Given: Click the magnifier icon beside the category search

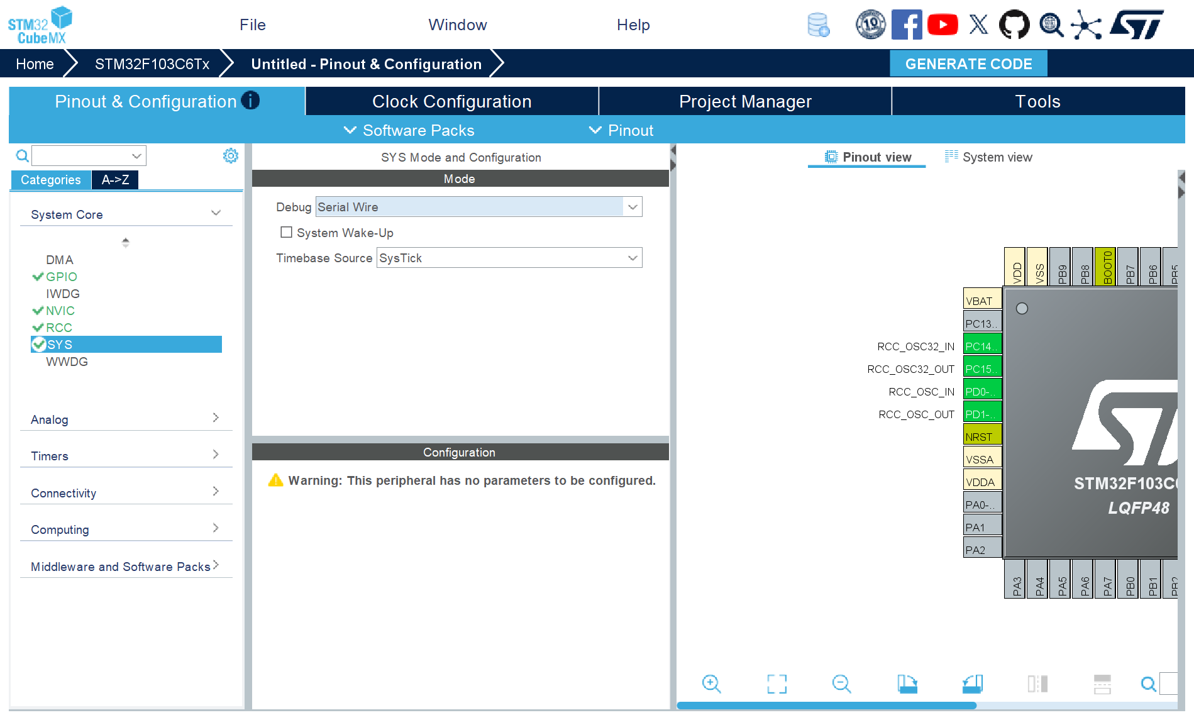Looking at the screenshot, I should (x=22, y=155).
